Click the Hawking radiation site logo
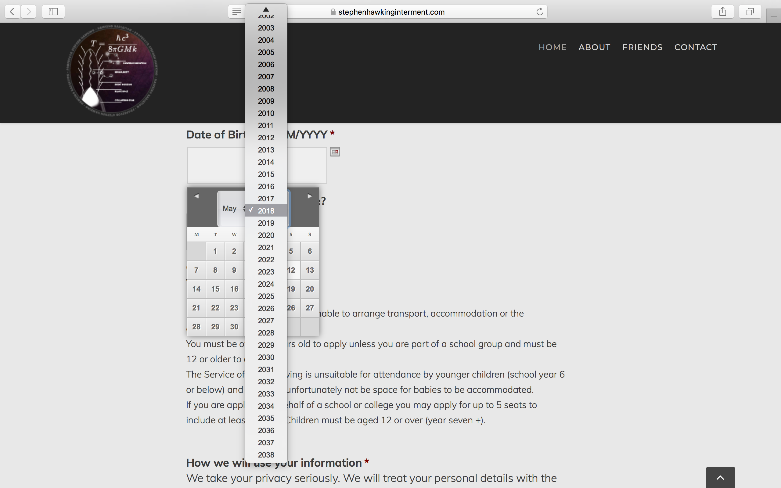Screen dimensions: 781x488 [112, 70]
